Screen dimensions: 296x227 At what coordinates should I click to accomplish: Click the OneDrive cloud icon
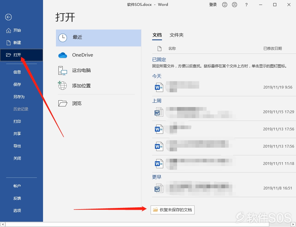click(x=63, y=55)
